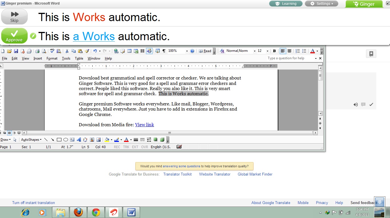
Task: Toggle the Drawing toolbar button
Action: [x=149, y=51]
